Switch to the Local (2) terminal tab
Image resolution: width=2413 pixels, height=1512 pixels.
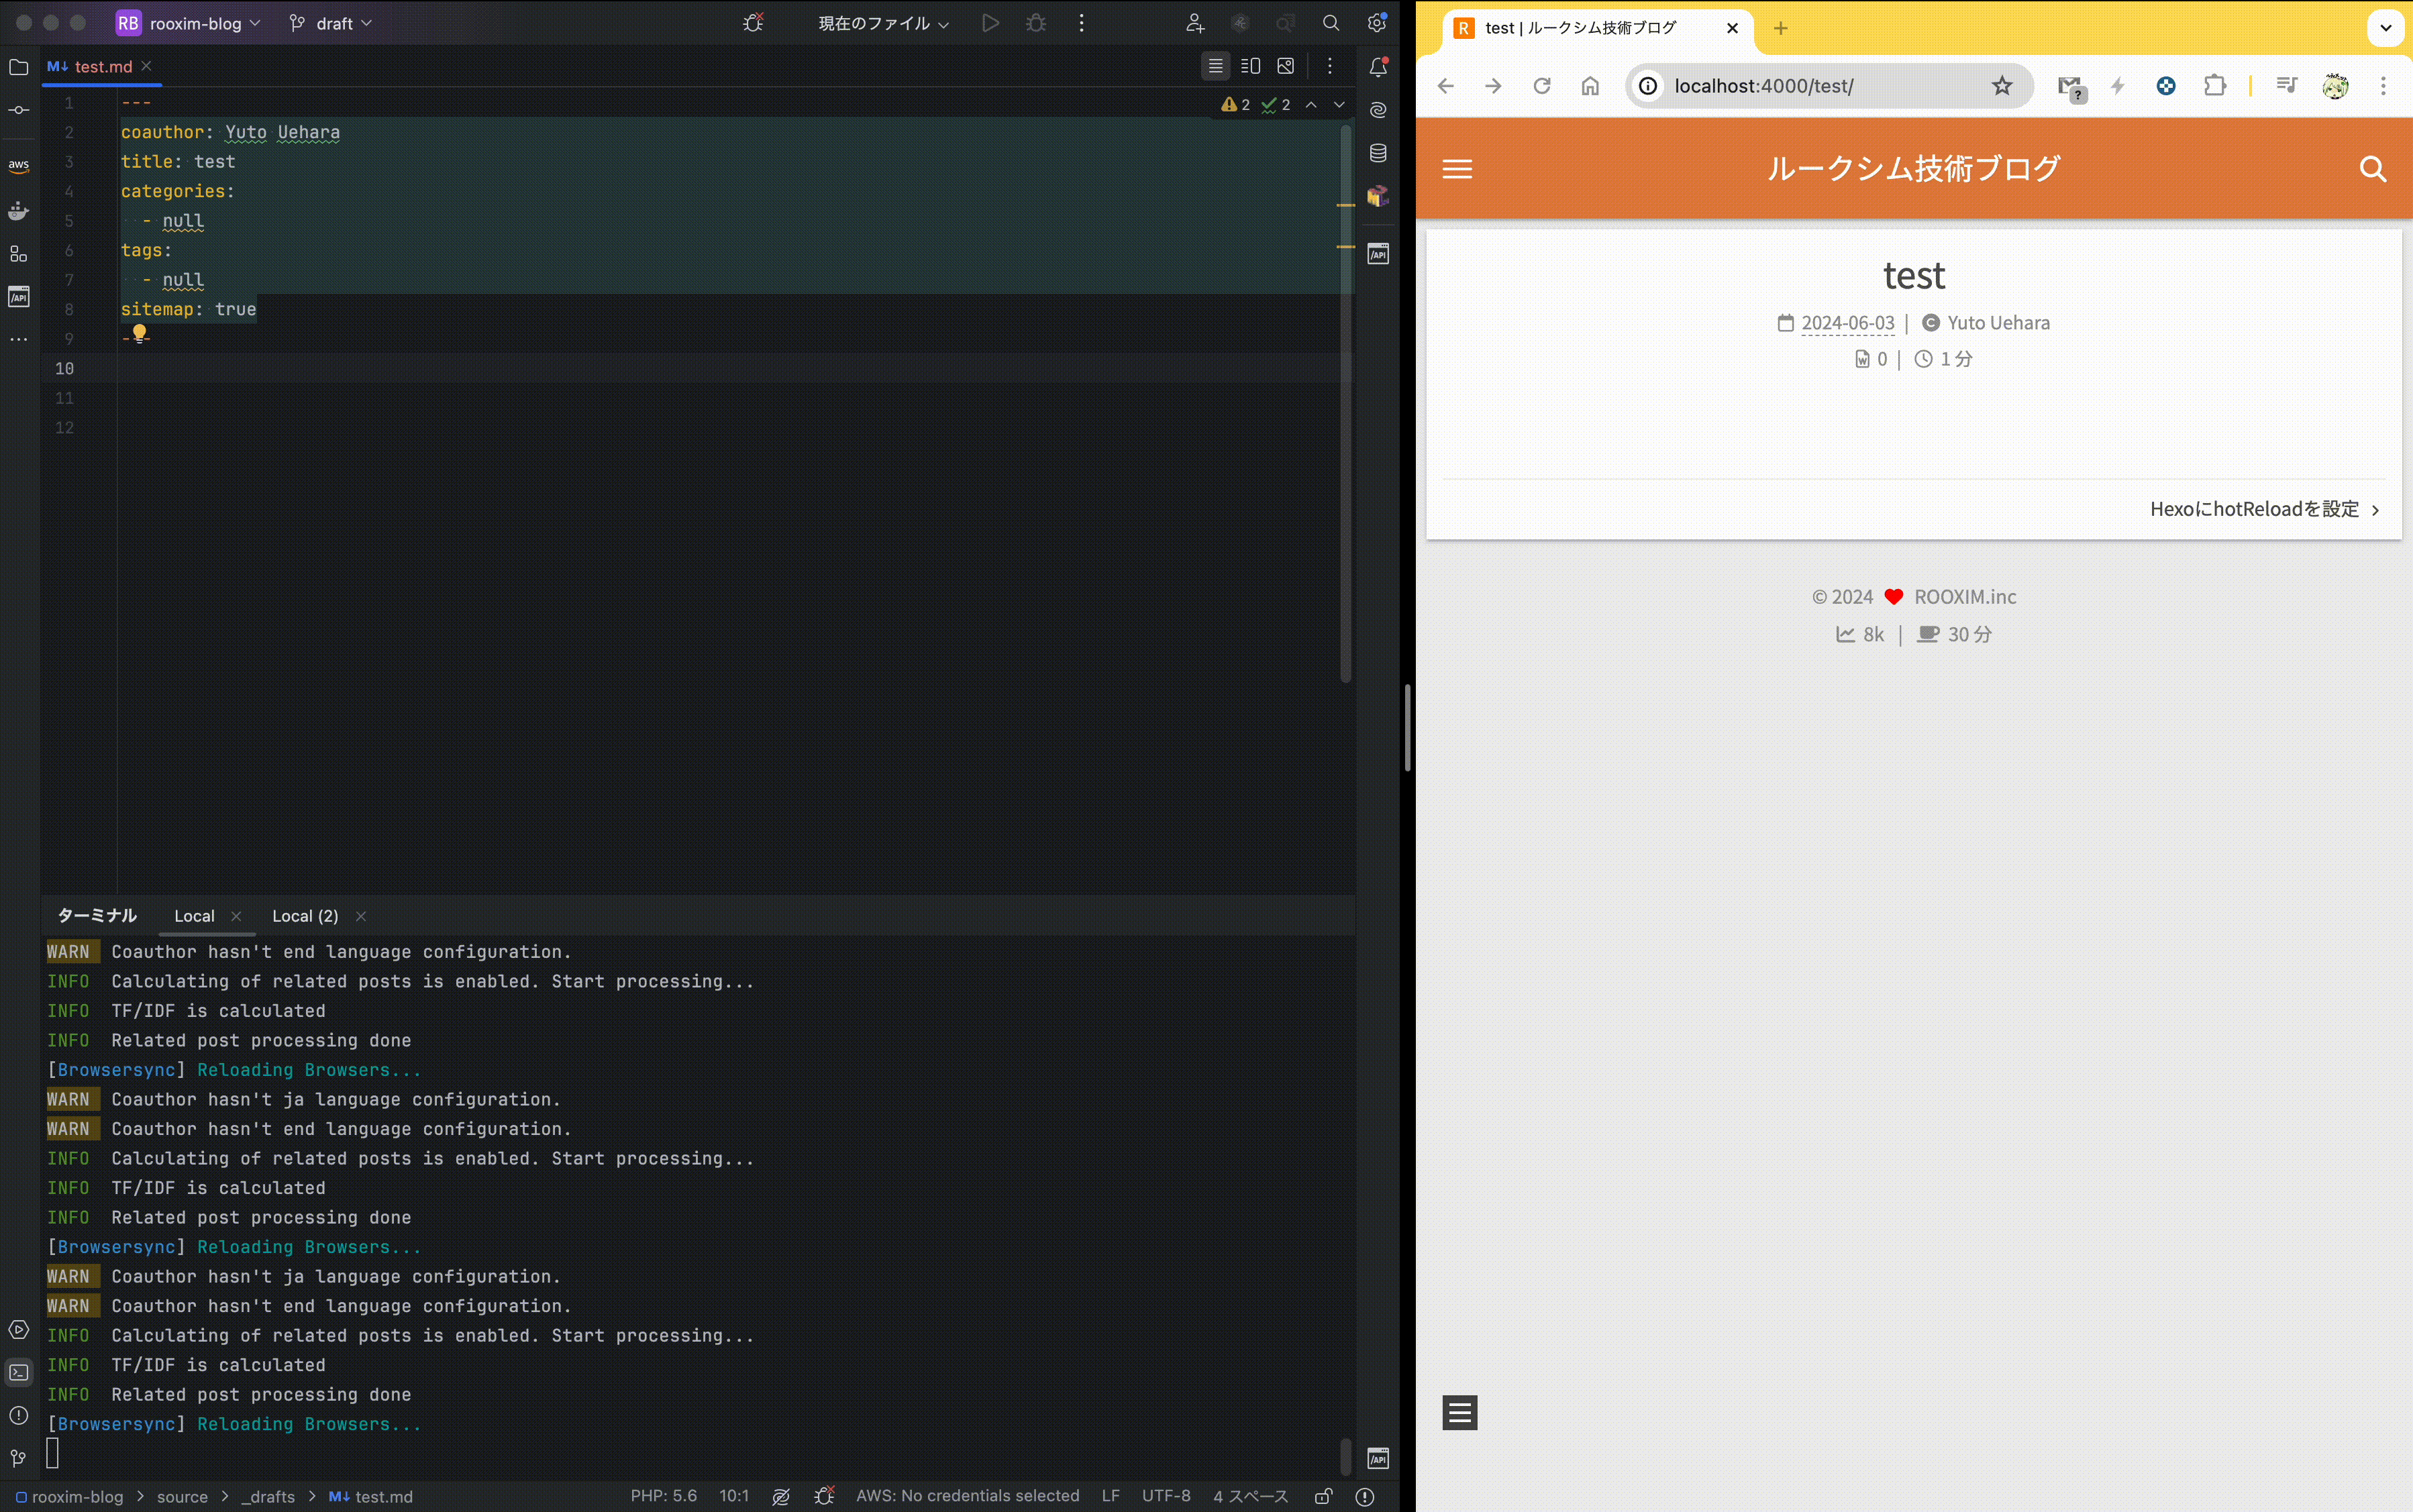click(x=305, y=916)
